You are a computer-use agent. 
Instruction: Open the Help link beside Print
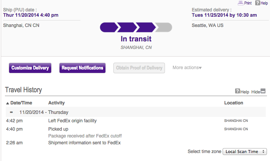point(264,3)
